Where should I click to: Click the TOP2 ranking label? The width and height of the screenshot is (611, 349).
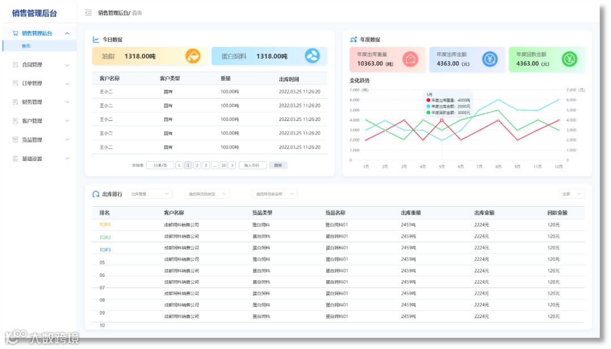point(105,237)
